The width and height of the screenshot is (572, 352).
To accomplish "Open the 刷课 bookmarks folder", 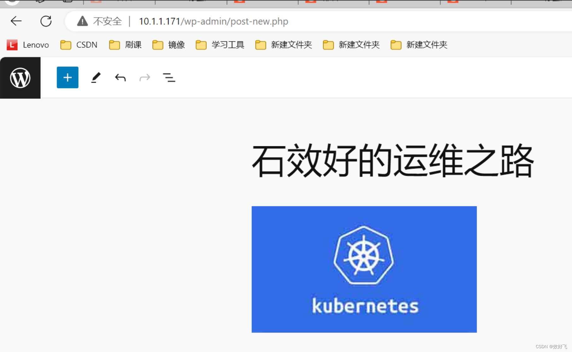I will 125,45.
